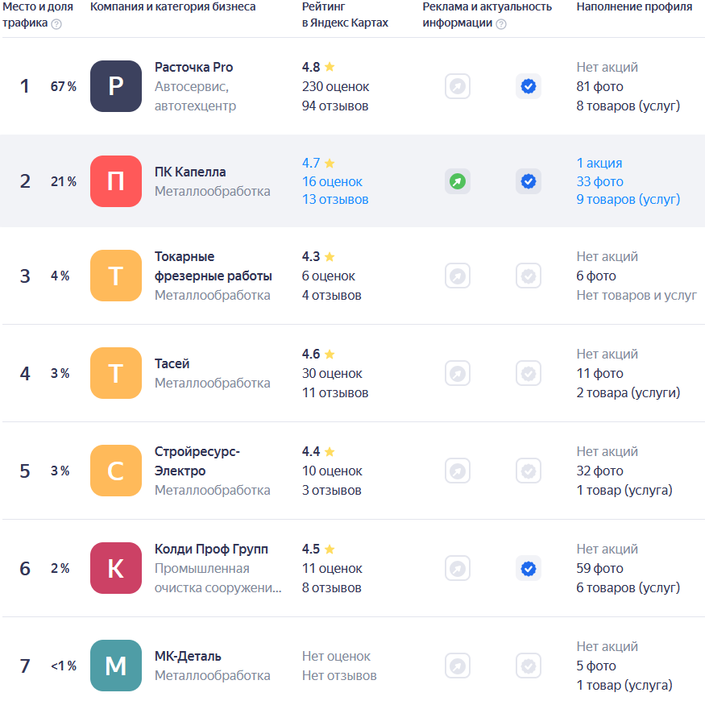The width and height of the screenshot is (705, 701).
Task: Select the company name 'Токарные фрезерные работы'
Action: [213, 267]
